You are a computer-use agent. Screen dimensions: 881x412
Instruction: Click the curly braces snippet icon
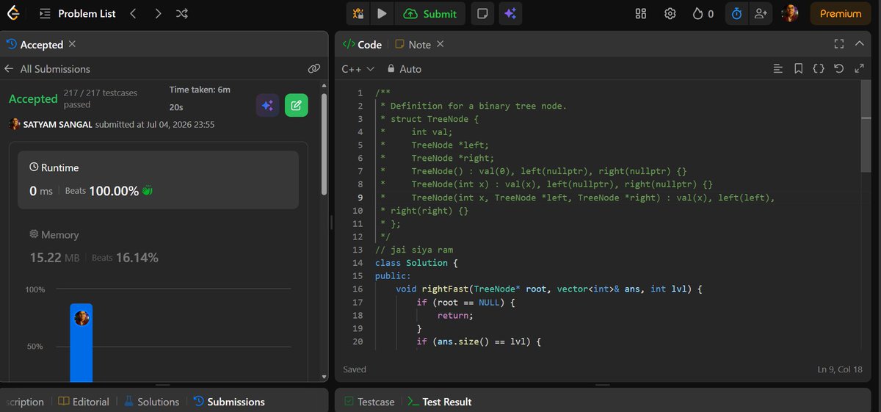[819, 68]
